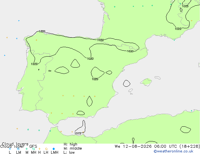Screen dimensions: 200x154
Task: Click the green plus legend symbol for M
Action: click(26, 149)
